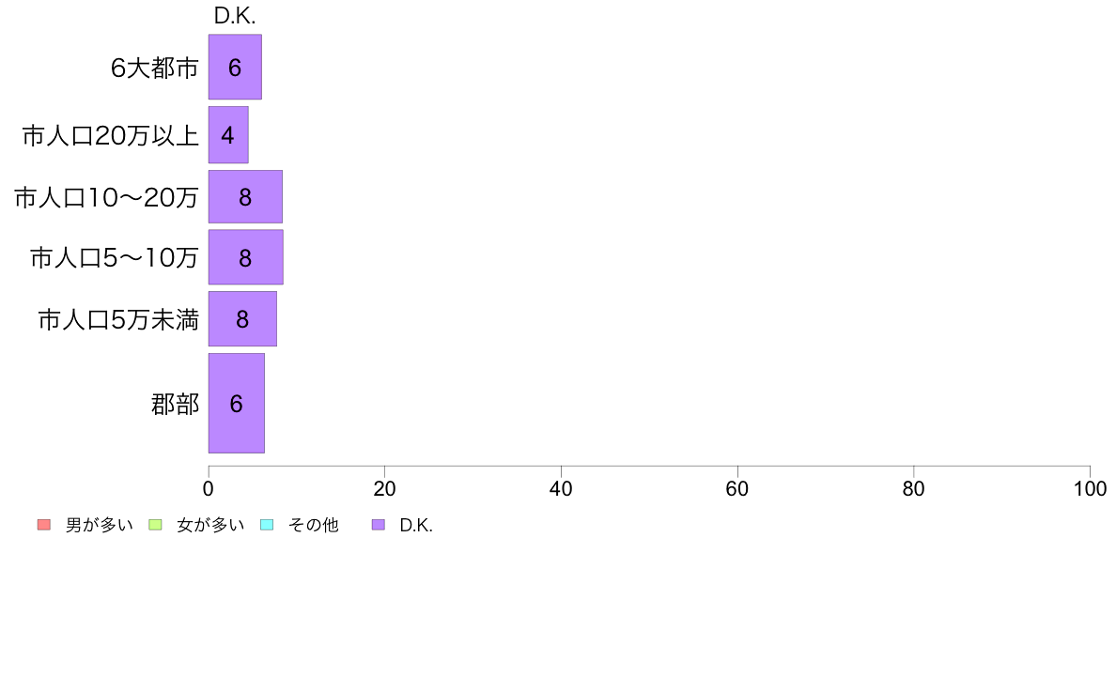Select the 市人口10〜20万 bar
The image size is (1116, 691).
[x=245, y=196]
